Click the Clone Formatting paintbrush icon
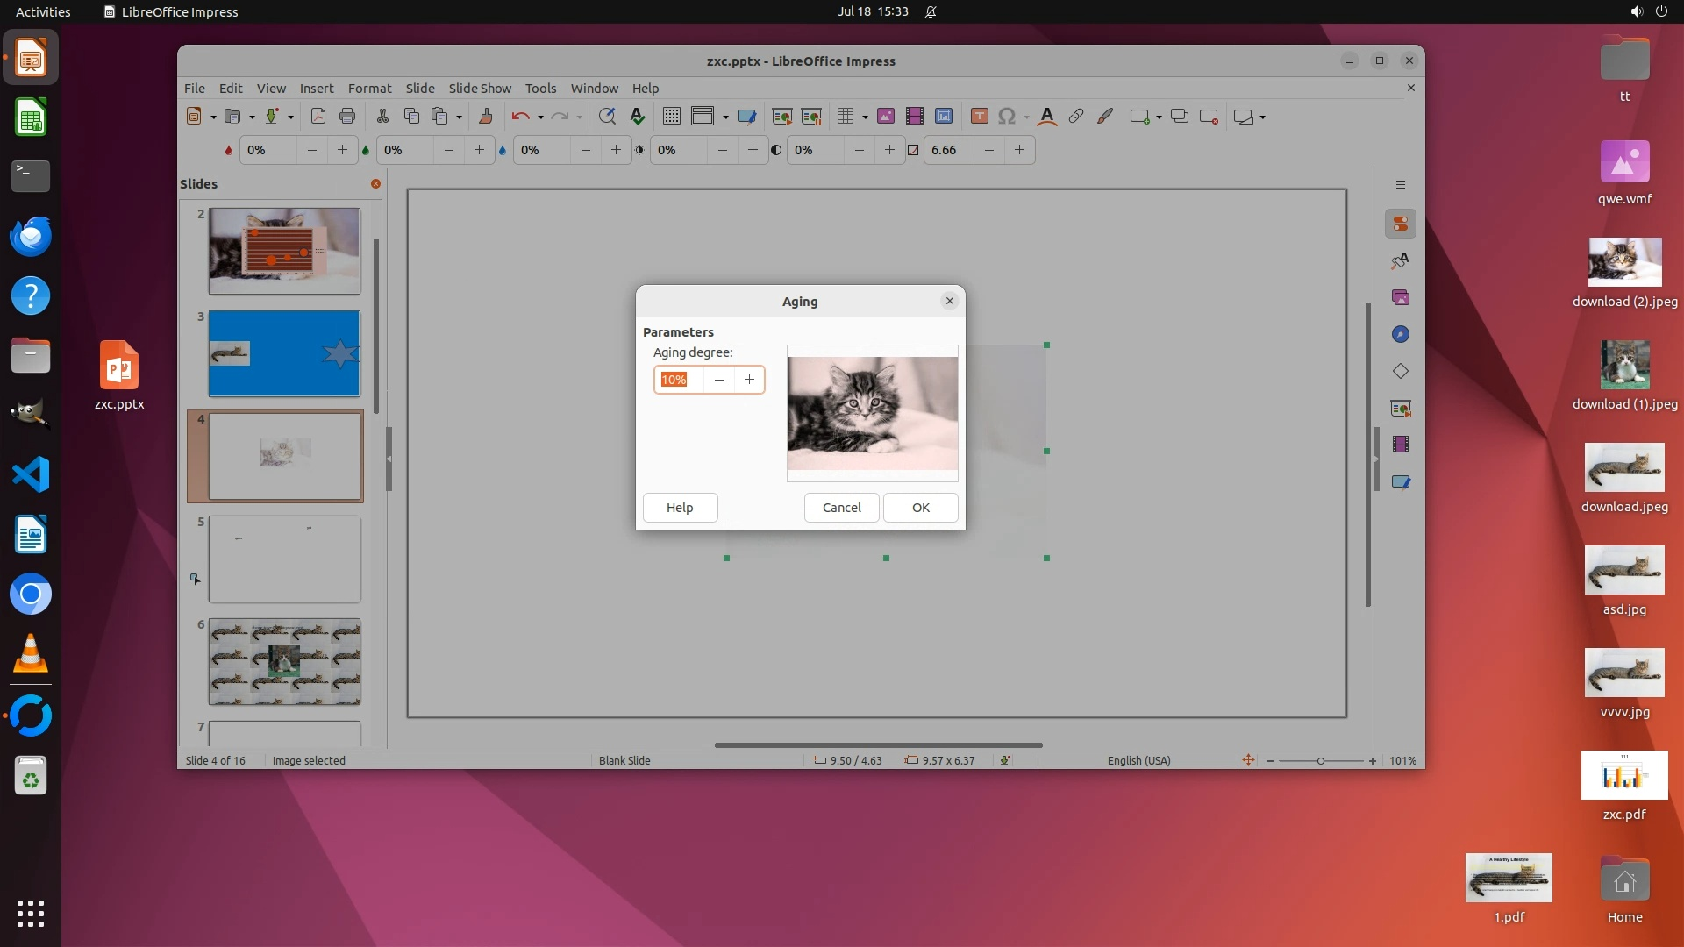The width and height of the screenshot is (1684, 947). pyautogui.click(x=485, y=116)
